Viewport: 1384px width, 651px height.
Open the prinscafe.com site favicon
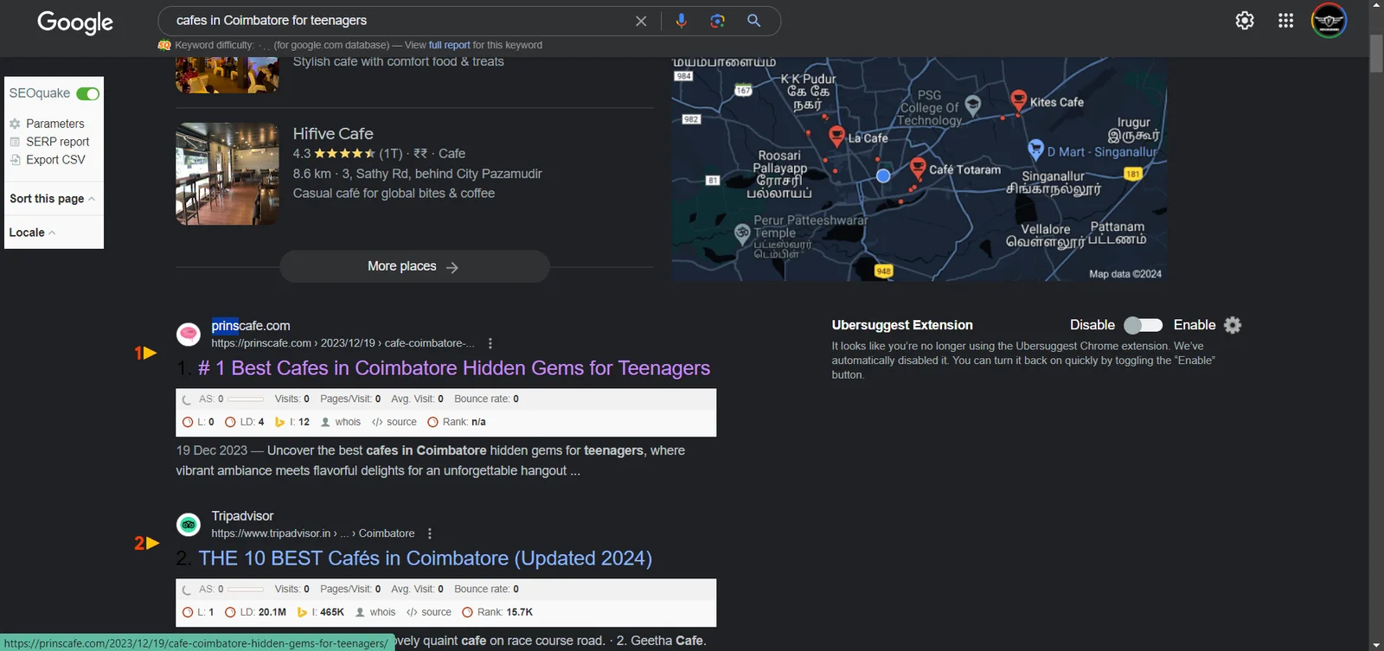(x=189, y=334)
